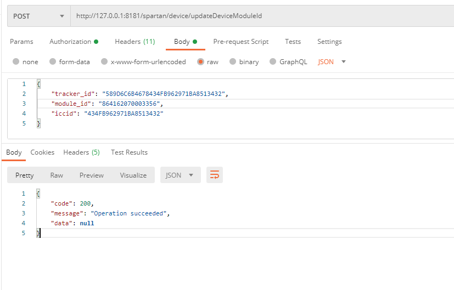The width and height of the screenshot is (454, 290).
Task: Choose the form-data radio option
Action: [53, 62]
